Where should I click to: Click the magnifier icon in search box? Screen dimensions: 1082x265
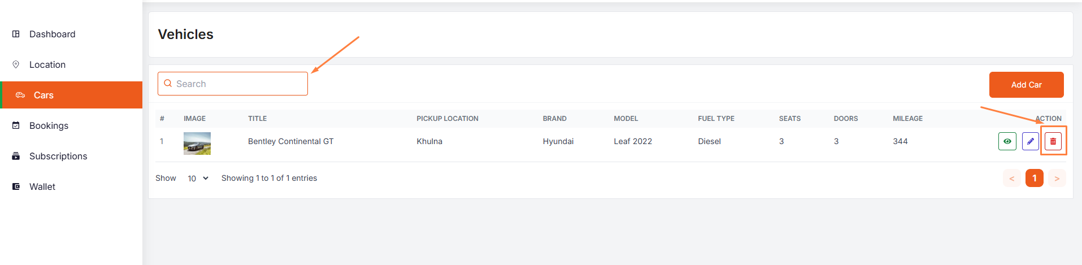point(168,84)
